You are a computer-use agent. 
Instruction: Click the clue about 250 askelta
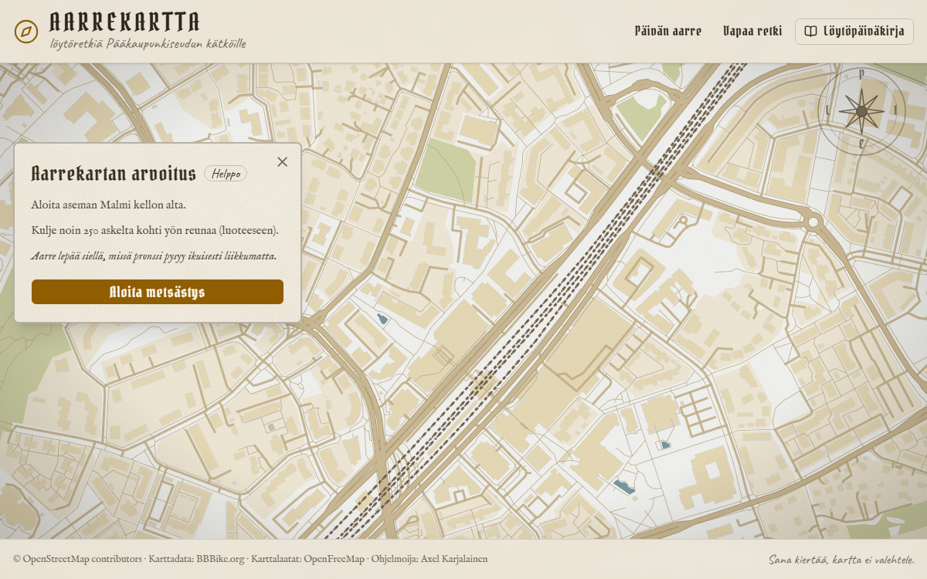[x=155, y=230]
